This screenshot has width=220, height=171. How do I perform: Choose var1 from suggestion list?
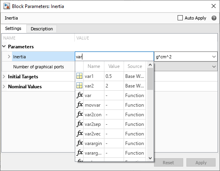click(x=110, y=76)
